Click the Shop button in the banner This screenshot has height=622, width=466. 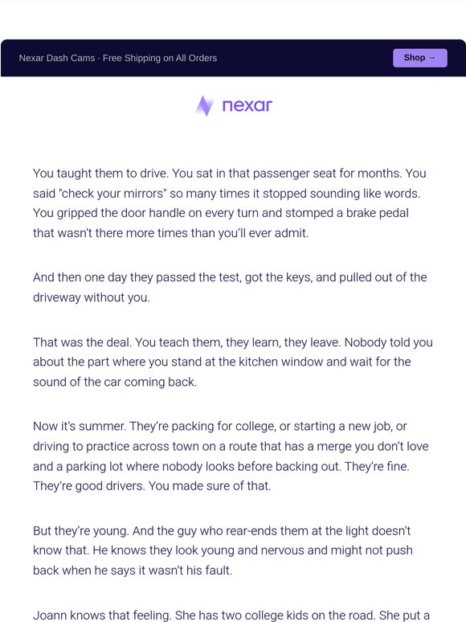tap(420, 58)
